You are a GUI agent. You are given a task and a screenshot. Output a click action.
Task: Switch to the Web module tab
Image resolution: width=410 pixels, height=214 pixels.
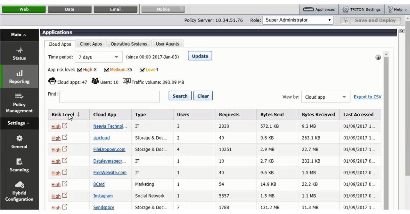pos(24,9)
